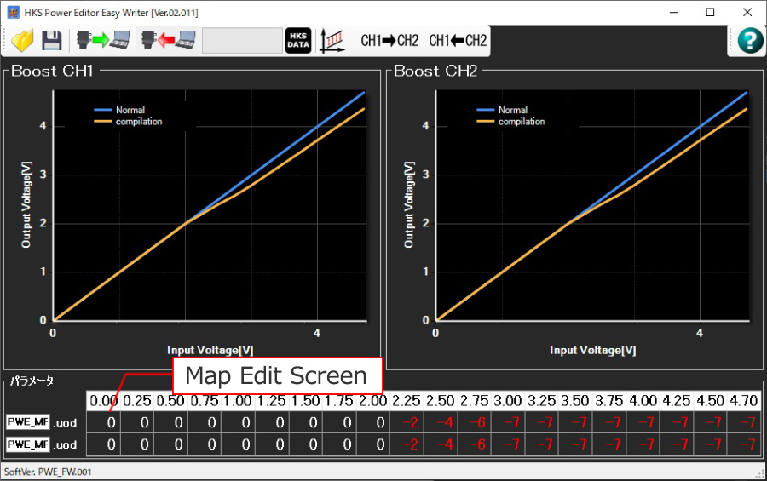Select the 4.50 column header

click(x=711, y=401)
